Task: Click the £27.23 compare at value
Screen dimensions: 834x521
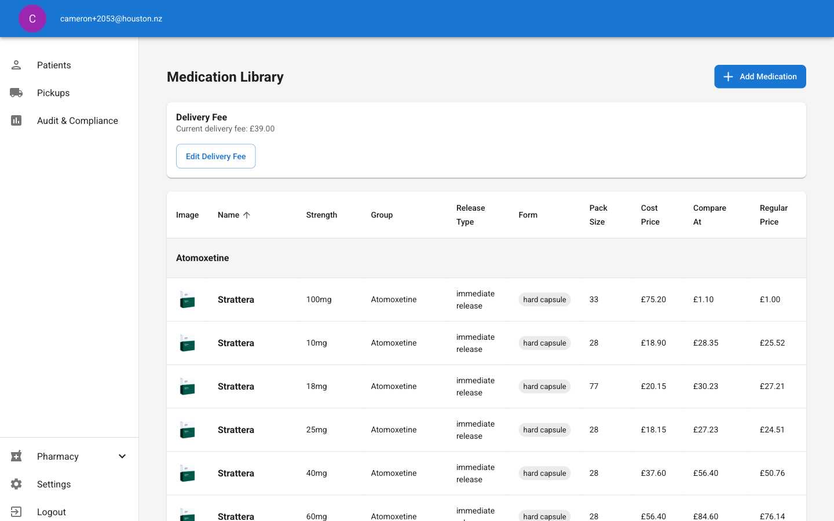Action: pos(705,430)
